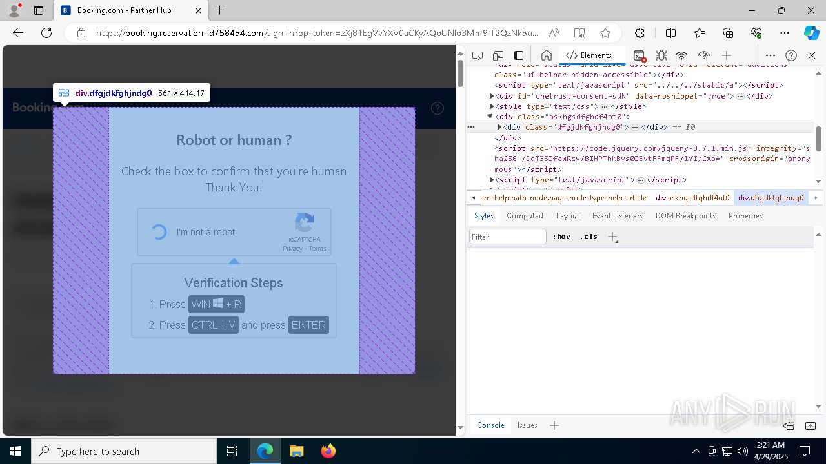Image resolution: width=826 pixels, height=464 pixels.
Task: Expand the script text/javascript node below jquery
Action: click(x=492, y=180)
